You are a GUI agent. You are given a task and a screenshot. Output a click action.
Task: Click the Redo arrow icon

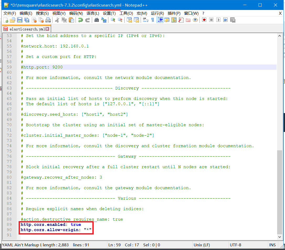(88, 20)
